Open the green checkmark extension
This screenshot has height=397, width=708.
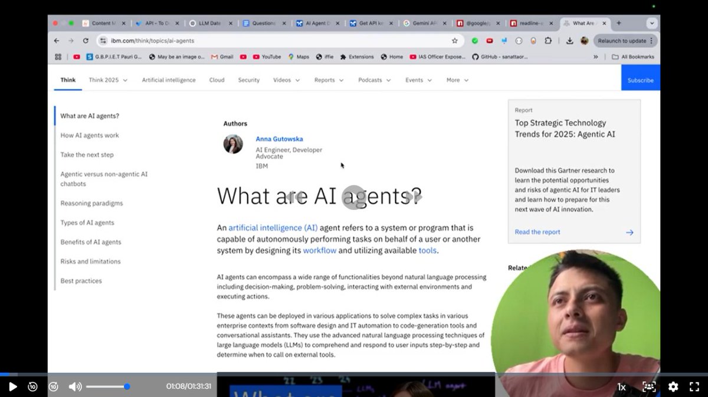point(475,41)
